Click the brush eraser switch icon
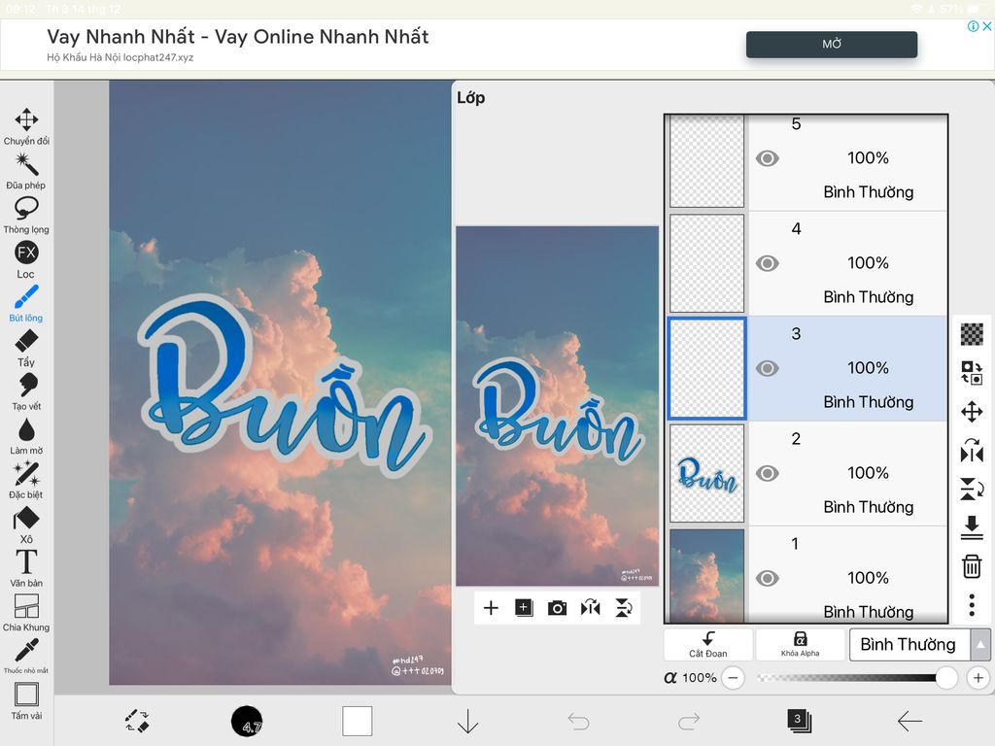The image size is (995, 746). tap(136, 722)
